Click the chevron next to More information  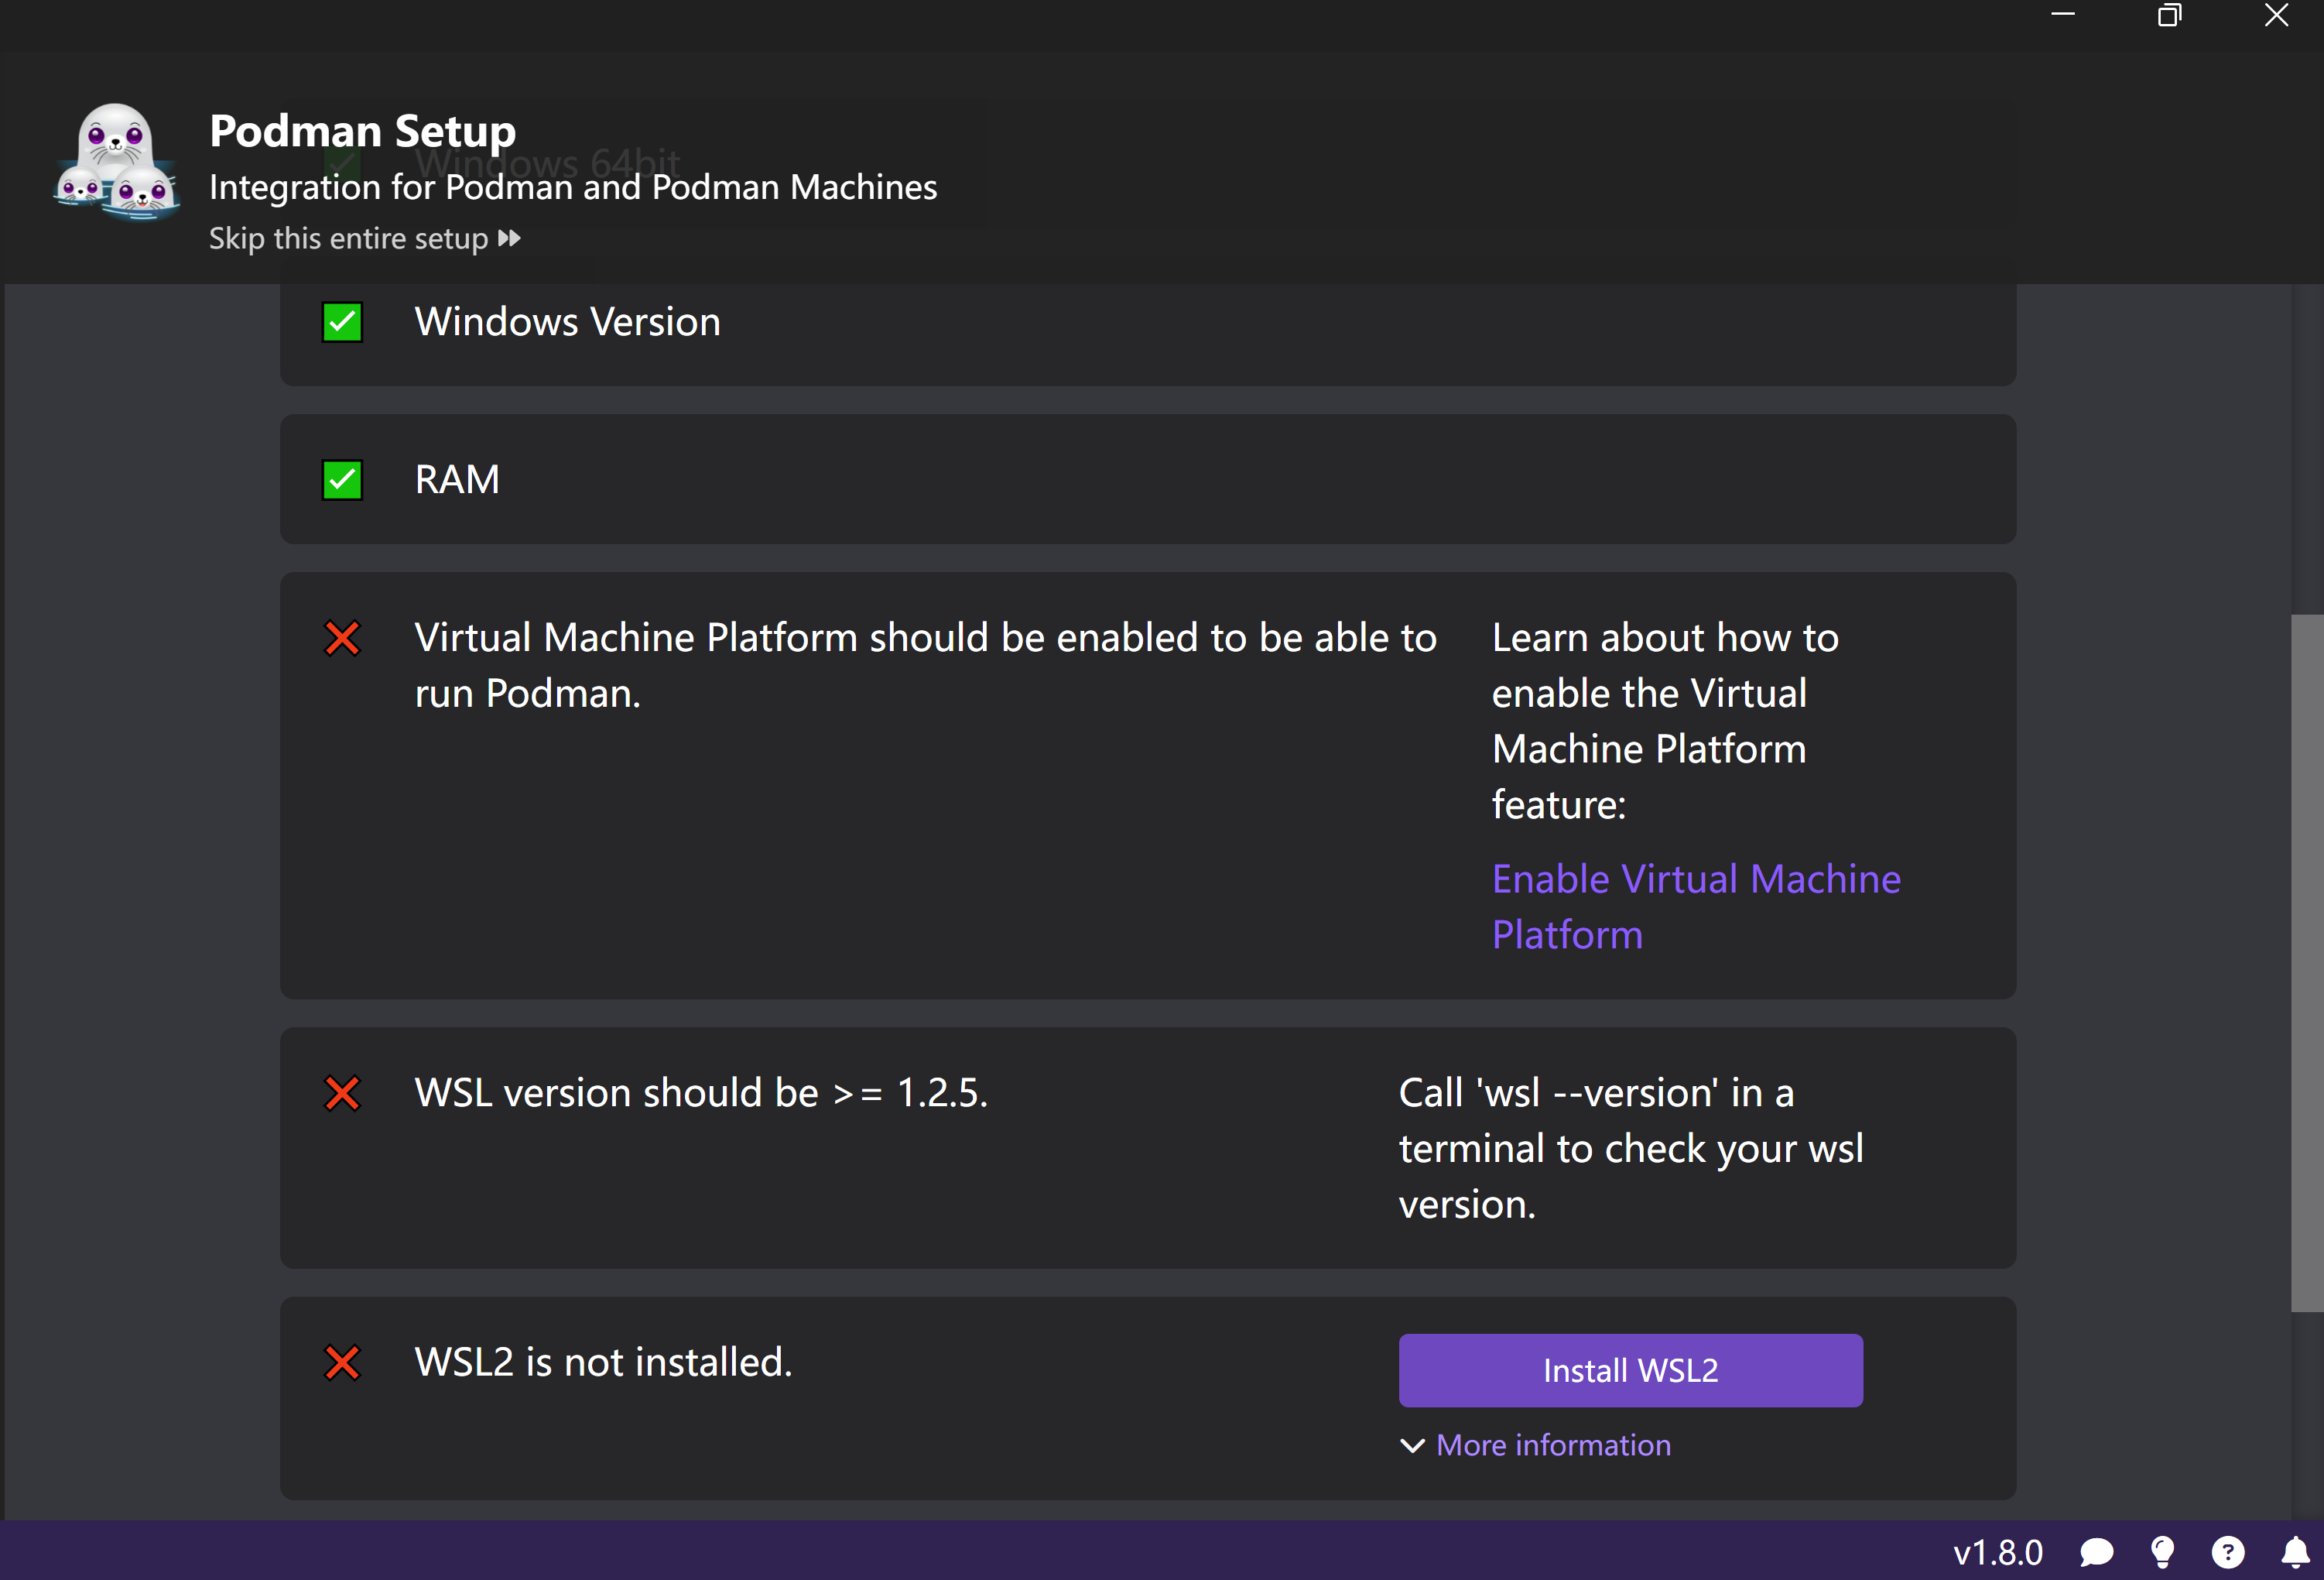[x=1412, y=1445]
